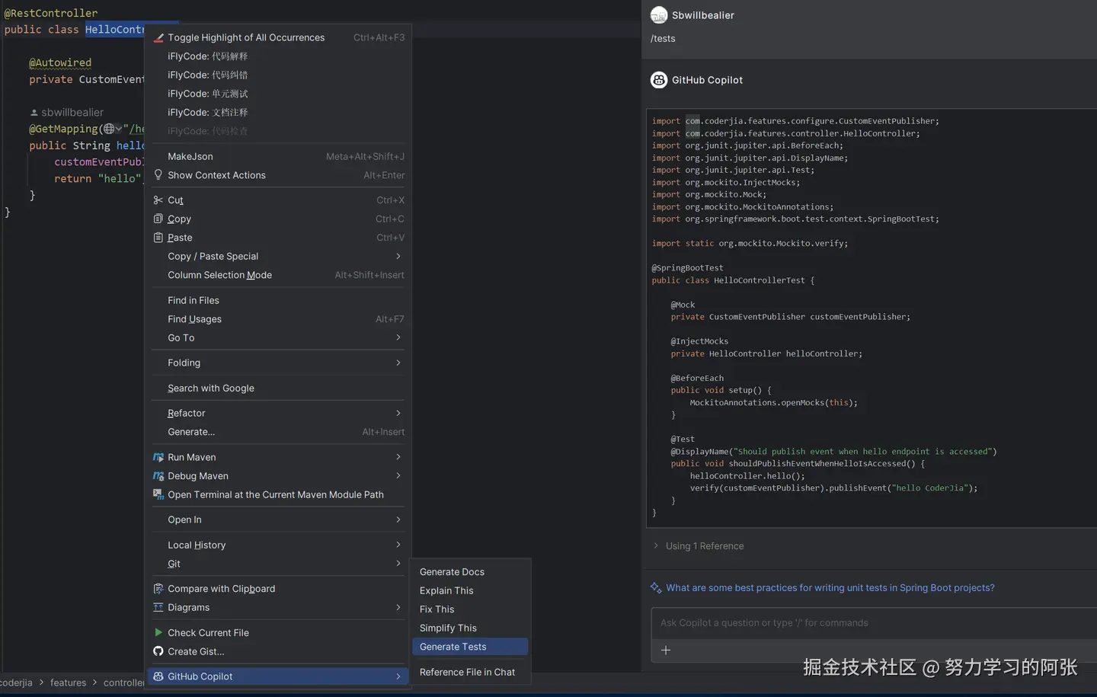Select the iFlyCode: 单元测试 entry
The image size is (1097, 697).
[278, 94]
